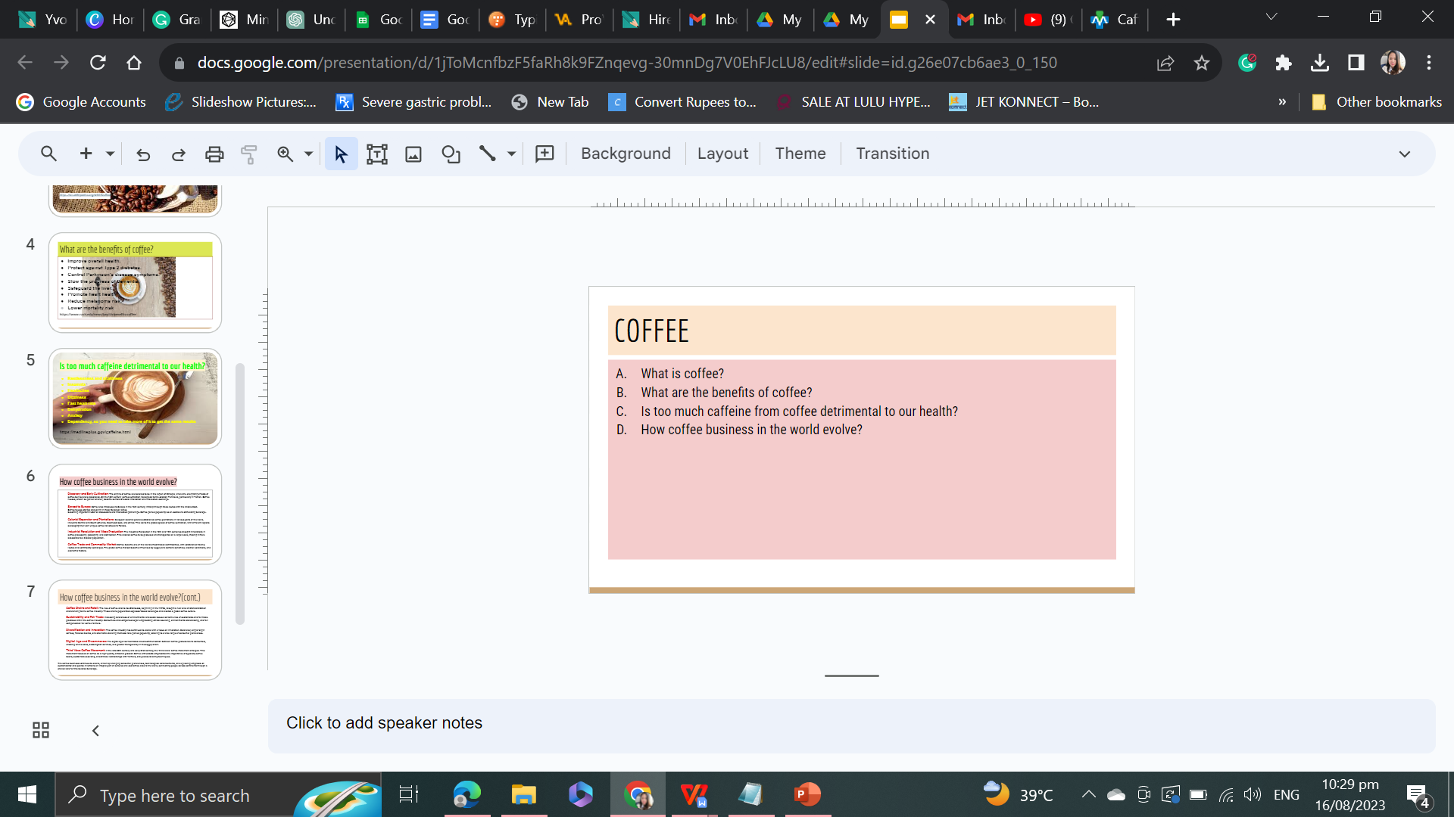Screen dimensions: 1454x817
Task: Click the insert image icon
Action: click(413, 154)
